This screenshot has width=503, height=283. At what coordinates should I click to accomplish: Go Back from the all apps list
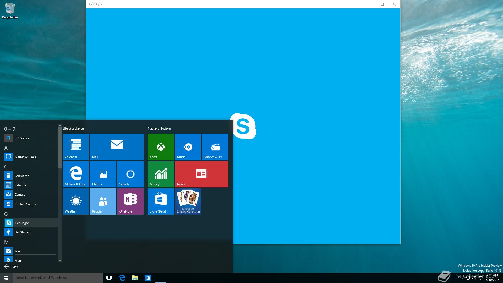11,267
